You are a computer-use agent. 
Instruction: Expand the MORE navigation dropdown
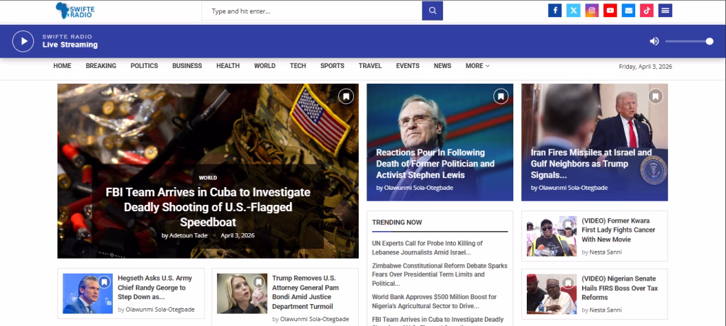pyautogui.click(x=477, y=66)
